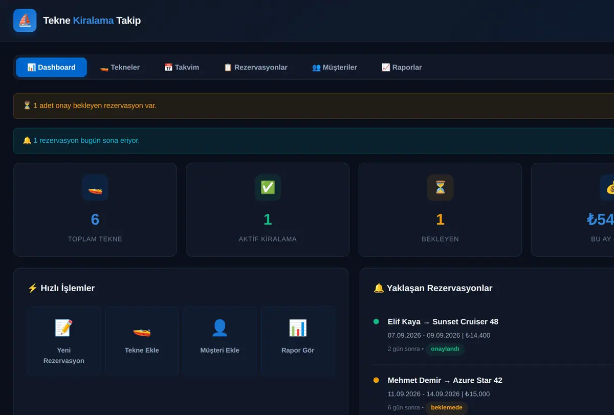Click the money bag icon in revenue card
Image resolution: width=614 pixels, height=415 pixels.
click(610, 188)
